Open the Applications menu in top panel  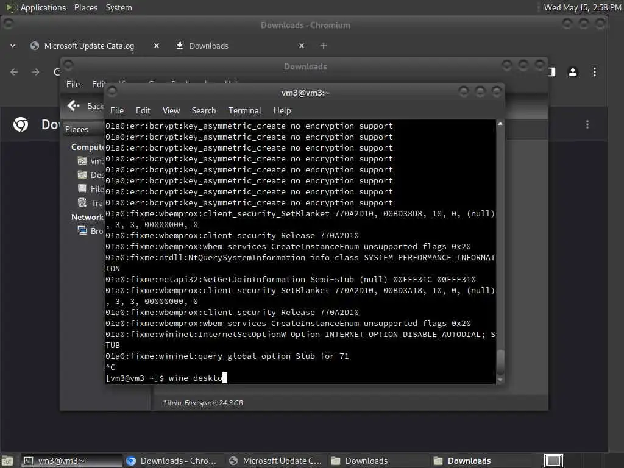[43, 7]
